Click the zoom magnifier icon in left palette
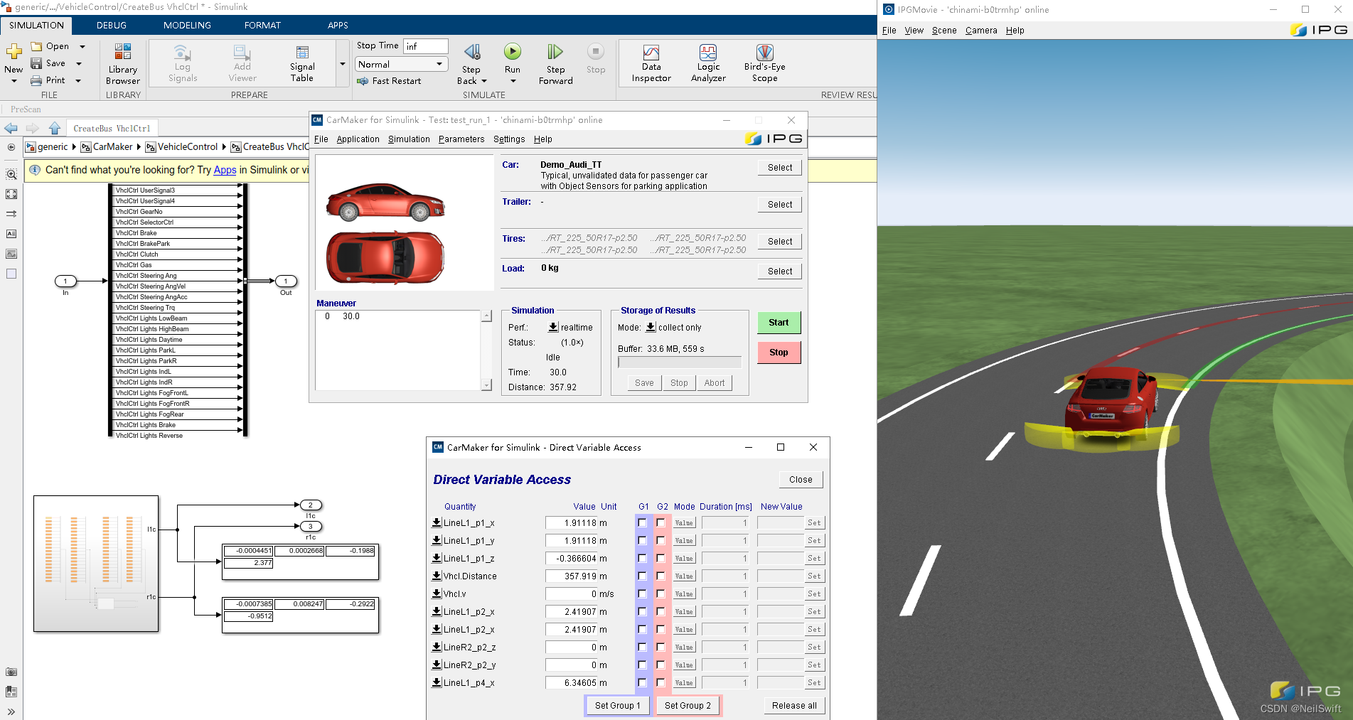 11,174
